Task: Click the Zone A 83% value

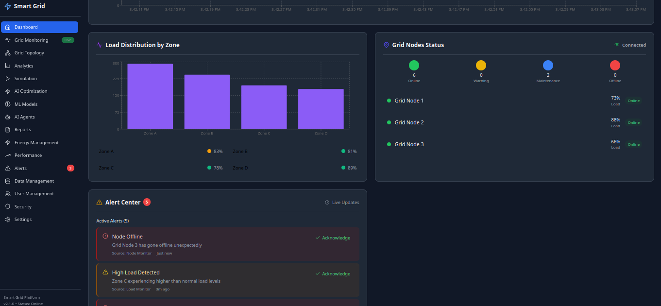Action: tap(218, 152)
